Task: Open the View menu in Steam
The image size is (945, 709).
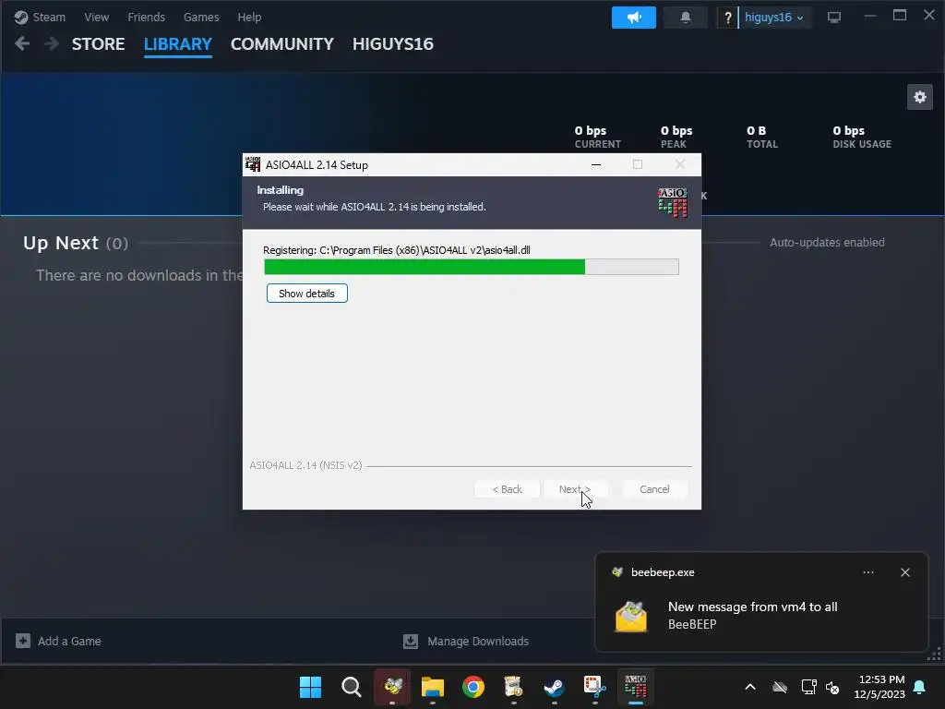Action: point(96,17)
